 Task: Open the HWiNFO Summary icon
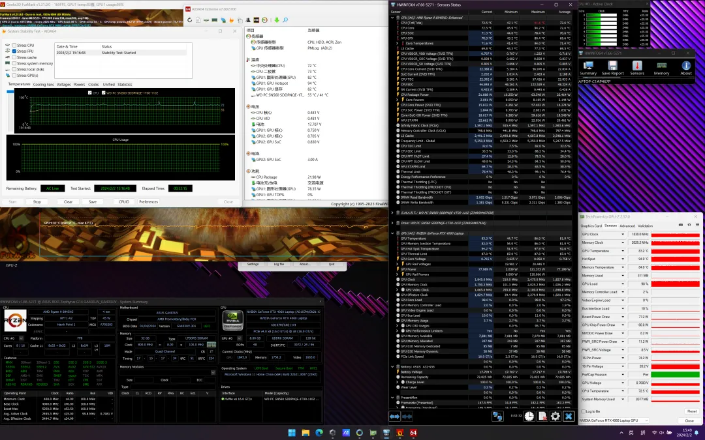click(x=588, y=66)
